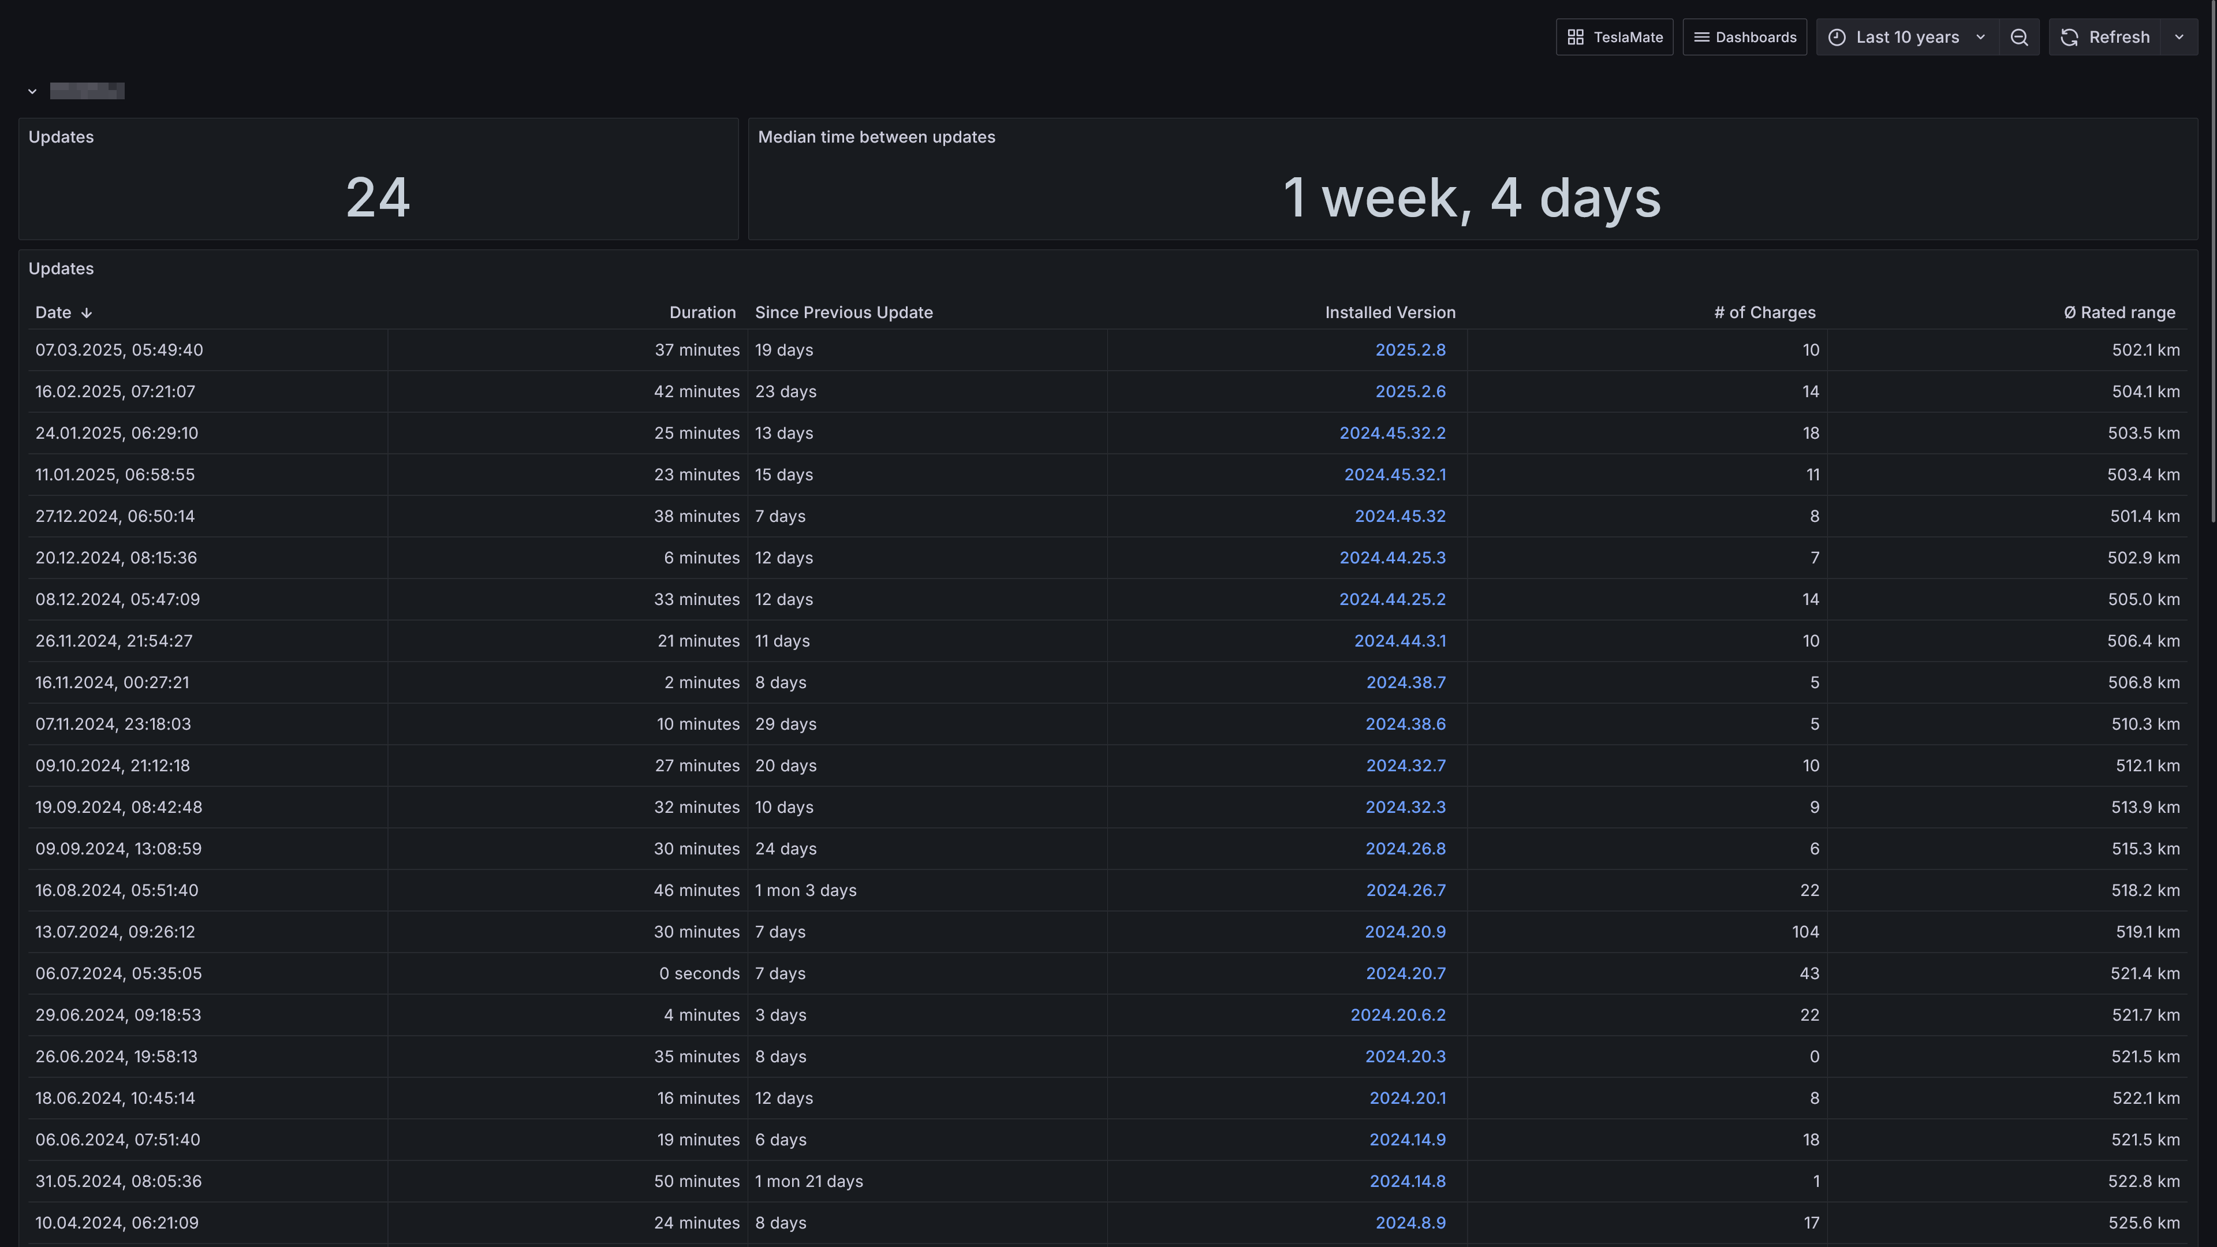2217x1247 pixels.
Task: Open version link 2024.38.7
Action: 1405,682
